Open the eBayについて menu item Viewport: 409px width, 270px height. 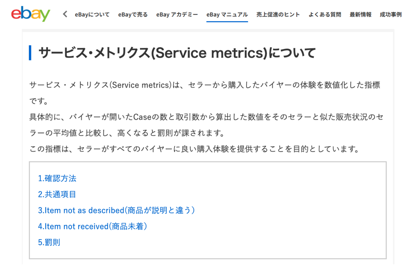[x=92, y=15]
